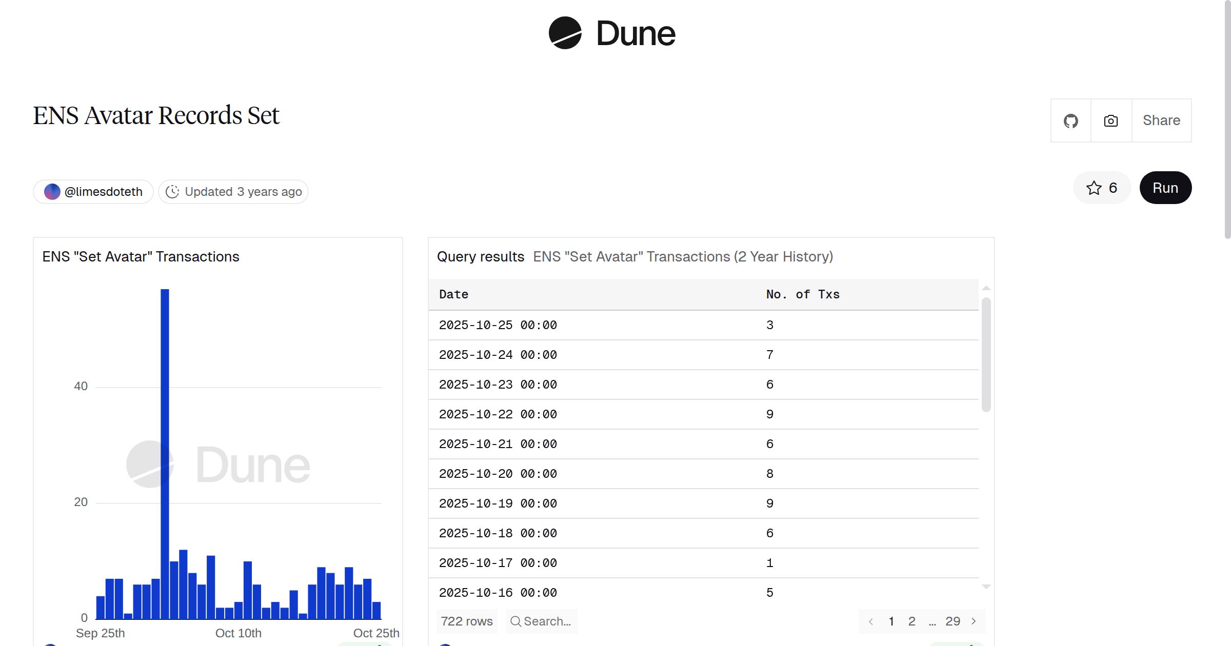The image size is (1231, 646).
Task: Jump to results page 29
Action: click(x=952, y=621)
